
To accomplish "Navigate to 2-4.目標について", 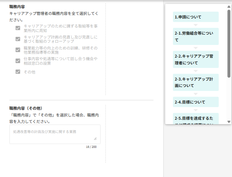I will [196, 102].
